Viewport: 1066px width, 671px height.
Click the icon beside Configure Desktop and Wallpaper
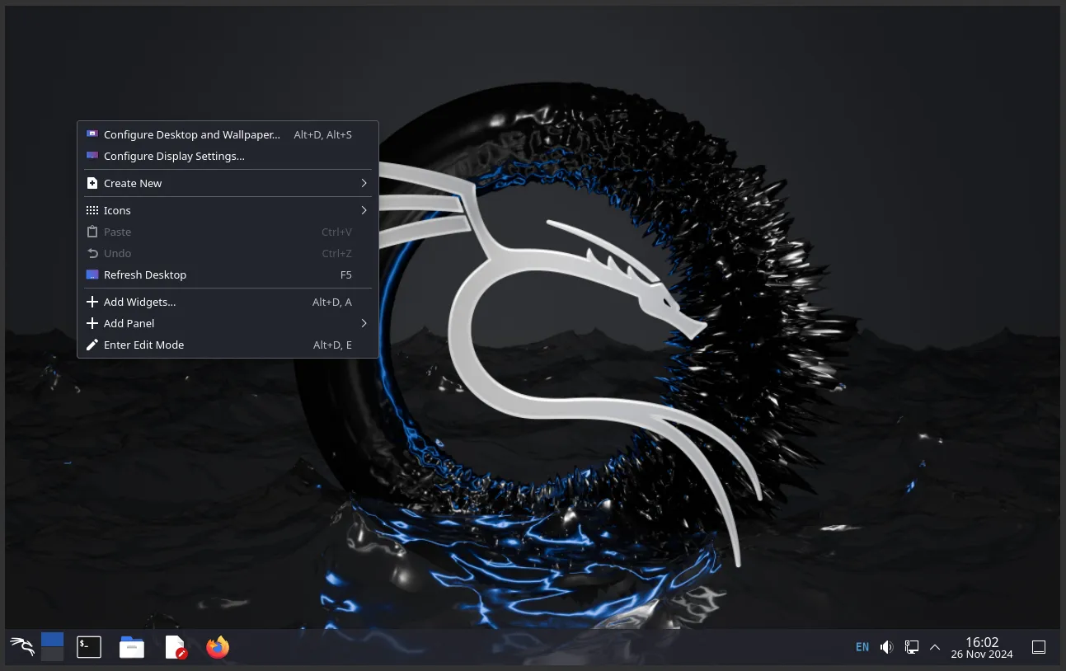(x=92, y=134)
